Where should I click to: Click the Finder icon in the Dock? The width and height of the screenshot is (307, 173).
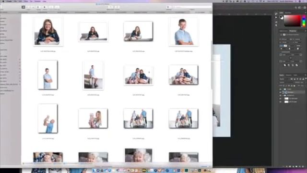[x=94, y=171]
